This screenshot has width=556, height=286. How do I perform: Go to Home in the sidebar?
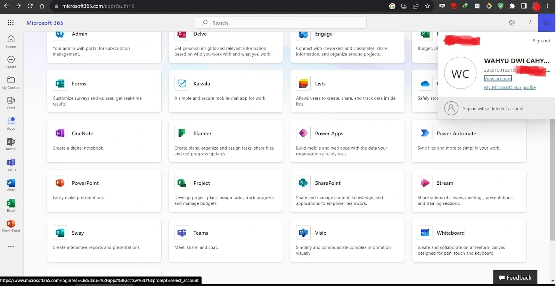coord(11,42)
